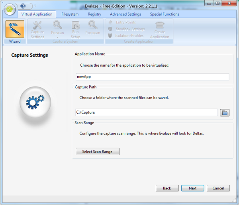Screen dimensions: 239x205
Task: Click the Select Scan Range button
Action: (x=98, y=152)
